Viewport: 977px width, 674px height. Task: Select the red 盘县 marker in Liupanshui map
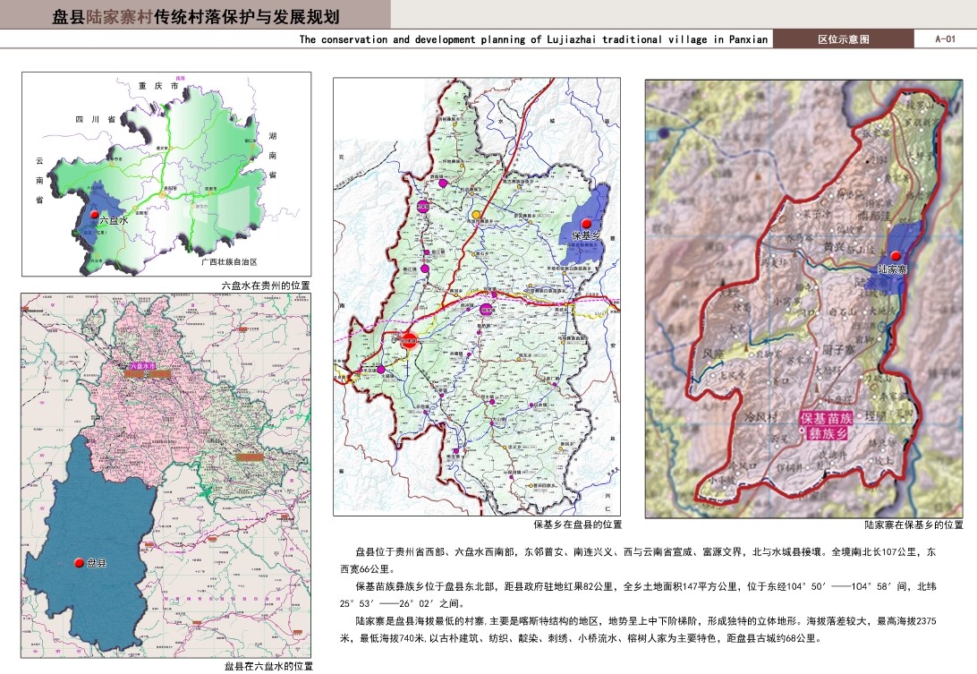79,562
